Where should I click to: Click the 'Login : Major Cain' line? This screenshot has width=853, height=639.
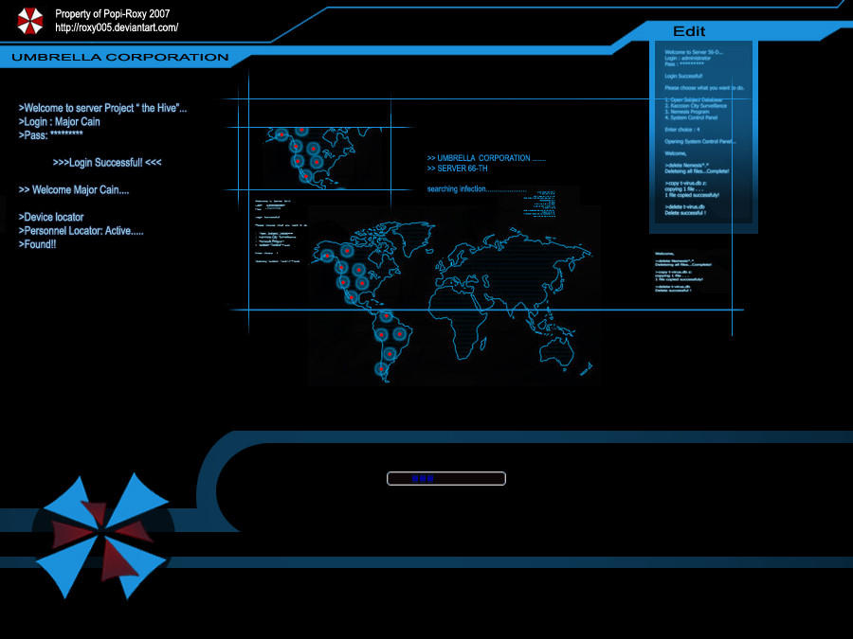pos(60,122)
